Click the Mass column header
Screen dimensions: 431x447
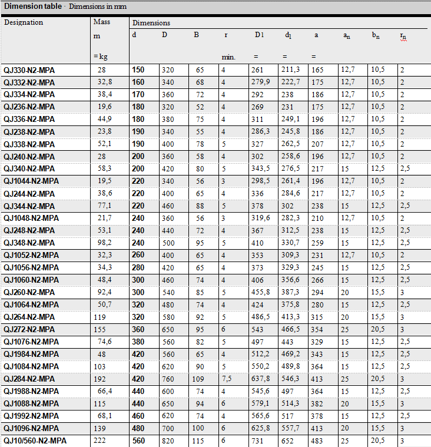coord(102,22)
